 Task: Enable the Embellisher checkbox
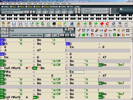pyautogui.click(x=110, y=13)
